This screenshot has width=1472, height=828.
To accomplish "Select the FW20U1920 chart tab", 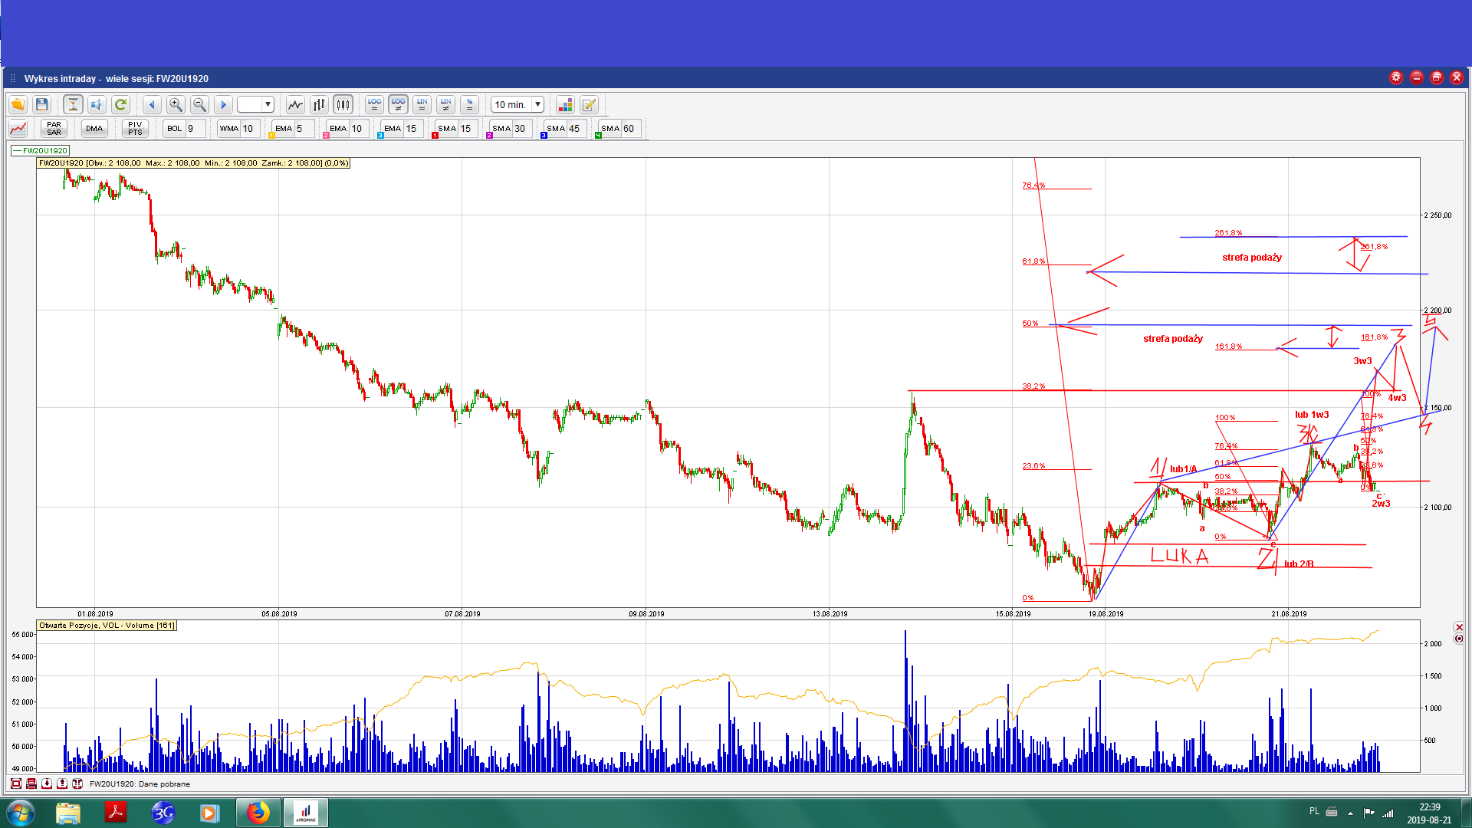I will pos(41,150).
